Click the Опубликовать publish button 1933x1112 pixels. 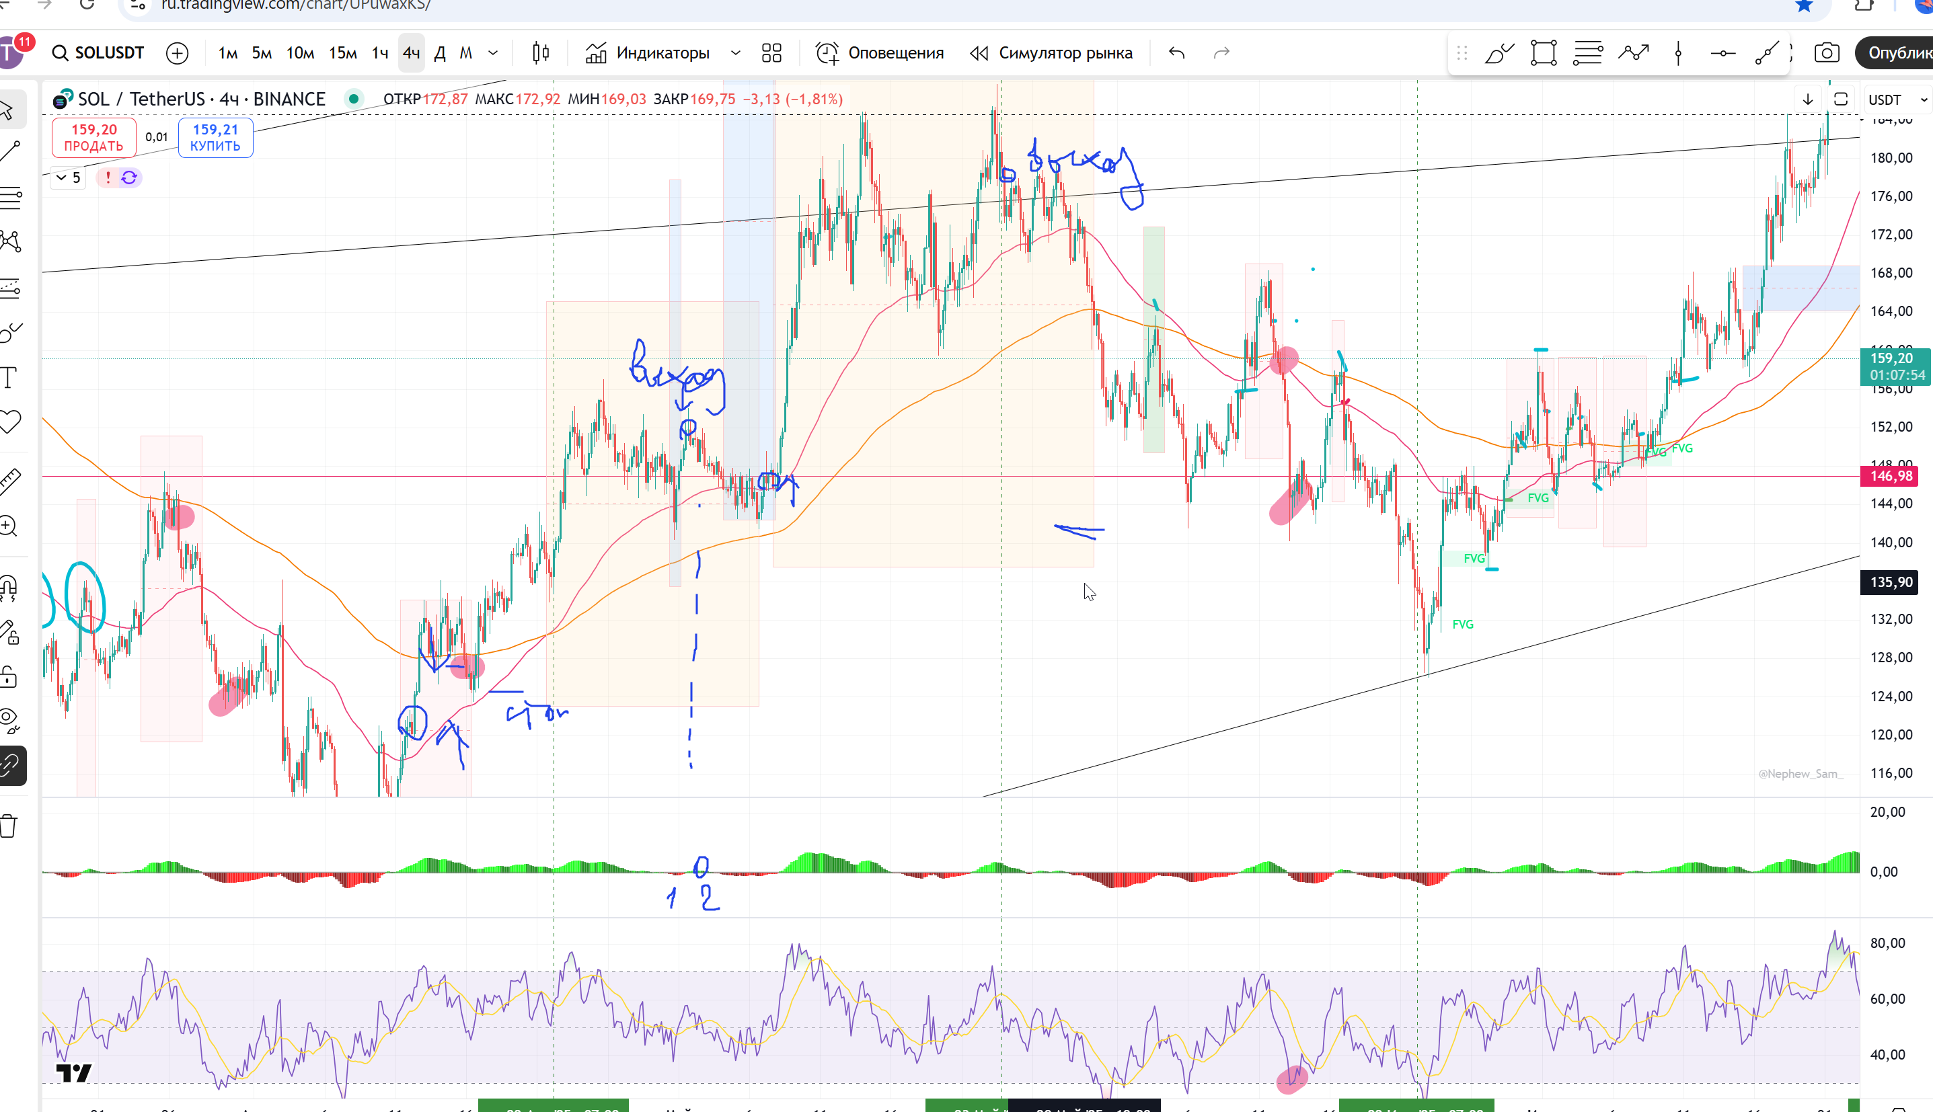pos(1895,52)
